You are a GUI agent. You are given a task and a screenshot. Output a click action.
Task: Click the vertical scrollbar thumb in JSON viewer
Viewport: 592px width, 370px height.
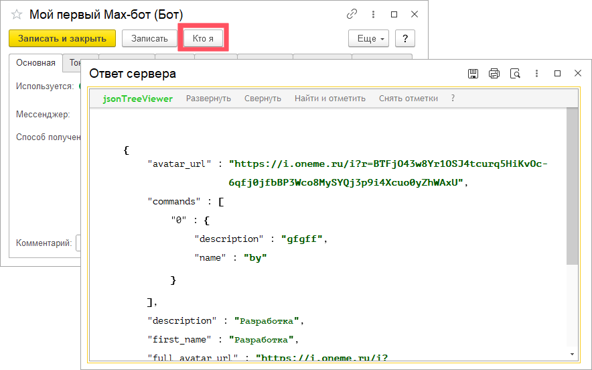tap(573, 186)
